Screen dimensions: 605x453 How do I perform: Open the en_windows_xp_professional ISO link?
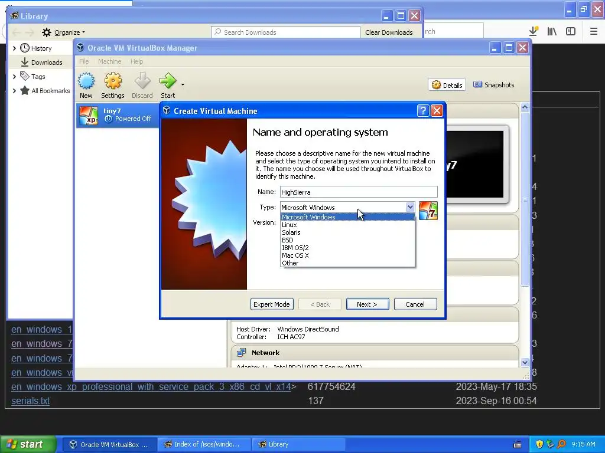151,387
